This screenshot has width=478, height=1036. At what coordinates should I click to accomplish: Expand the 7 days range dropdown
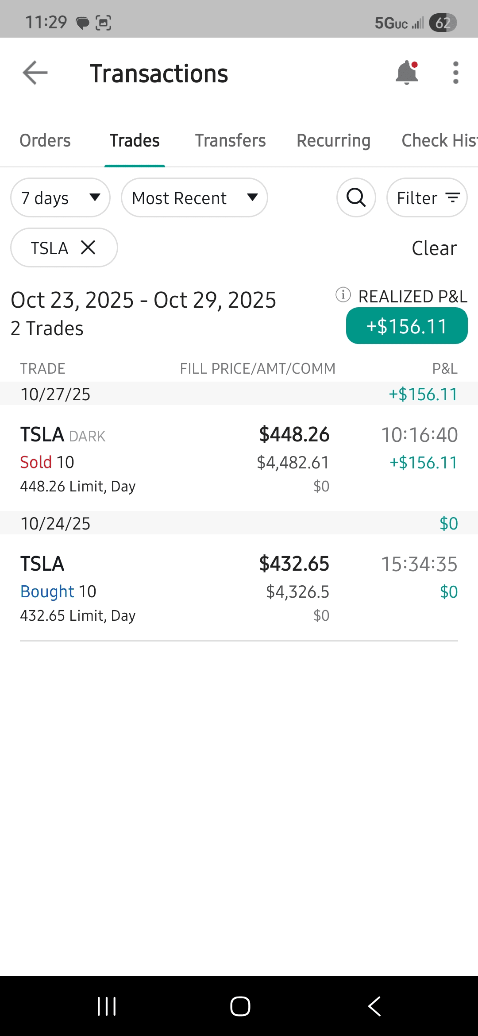pyautogui.click(x=60, y=197)
